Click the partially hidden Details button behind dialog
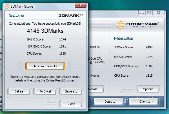This screenshot has height=114, width=169. [x=94, y=89]
